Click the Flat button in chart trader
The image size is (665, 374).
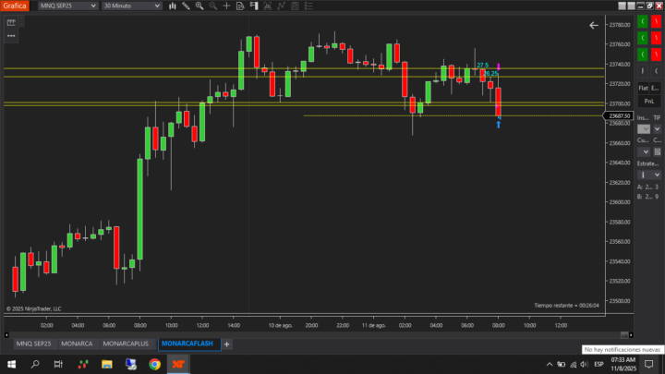[644, 89]
